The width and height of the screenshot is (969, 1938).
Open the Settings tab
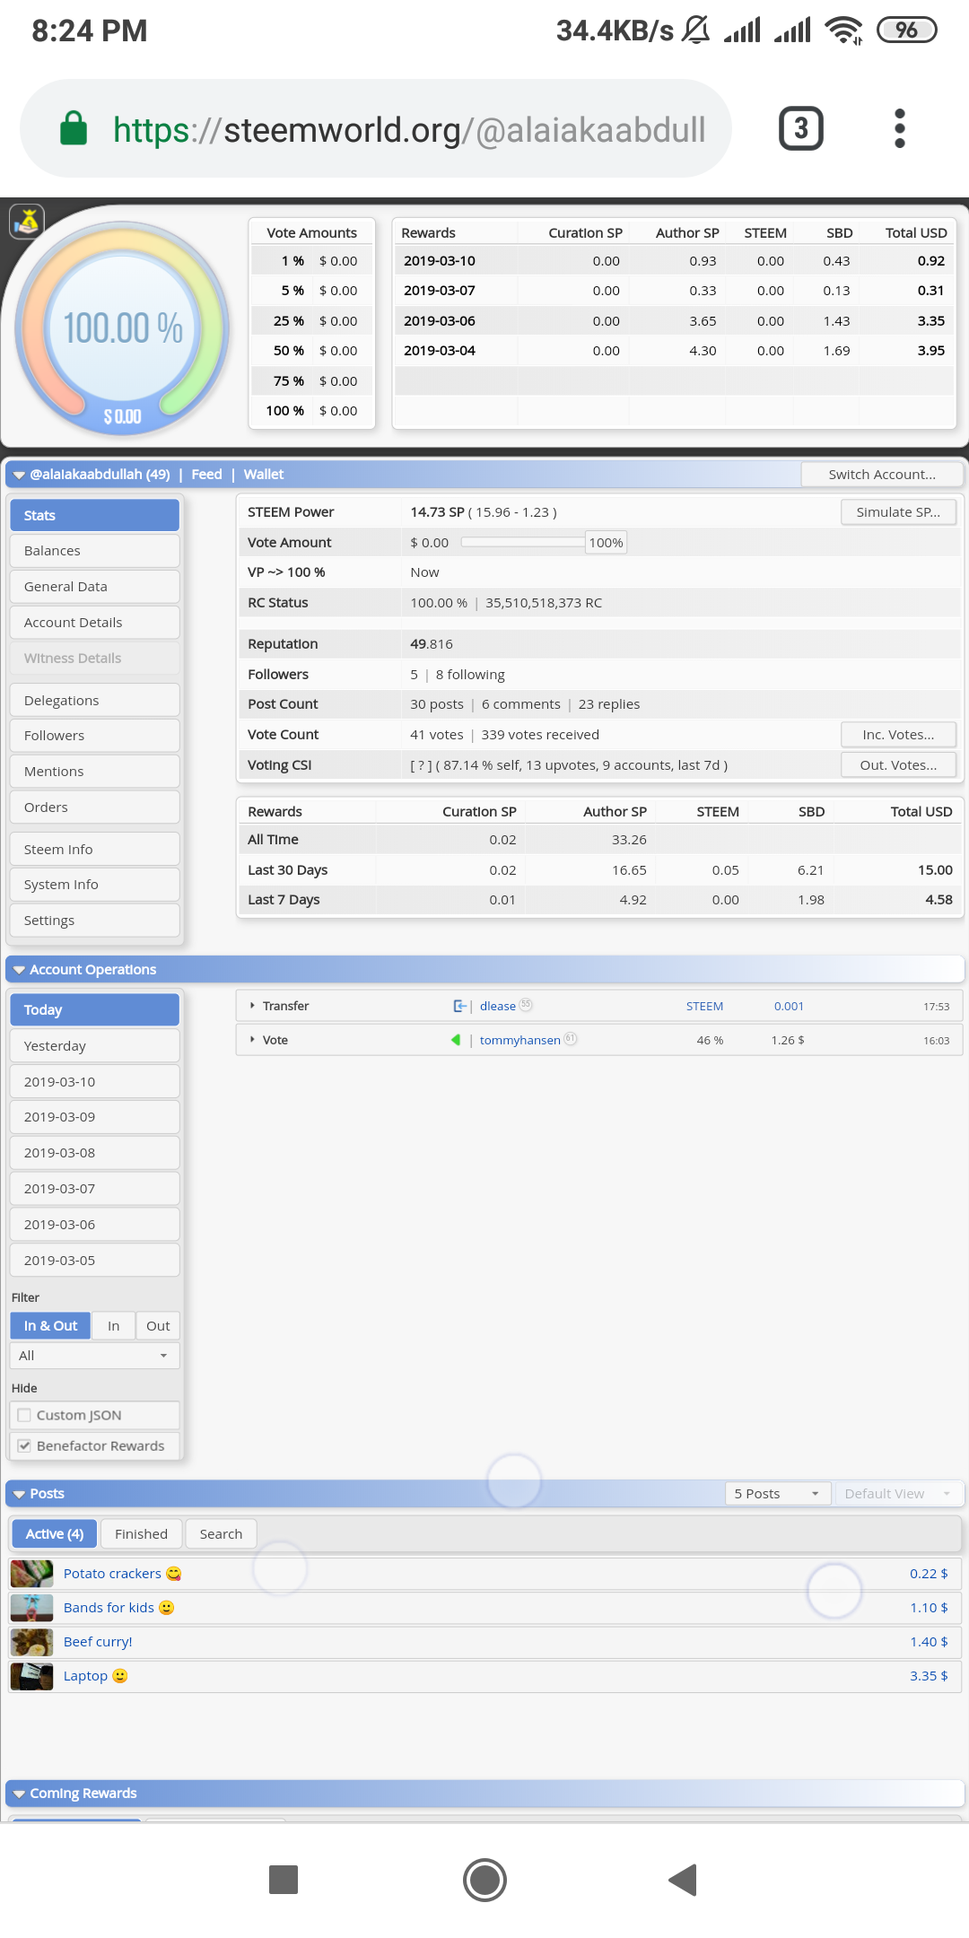pyautogui.click(x=94, y=921)
